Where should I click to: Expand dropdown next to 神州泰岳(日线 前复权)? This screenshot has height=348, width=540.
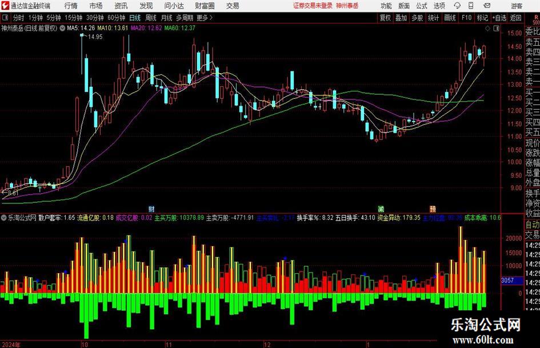coord(62,28)
